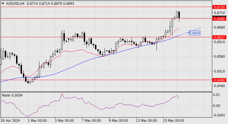228x124 pixels.
Task: Open the chart menu triangle beside AUDUSD,H4
Action: click(3, 4)
